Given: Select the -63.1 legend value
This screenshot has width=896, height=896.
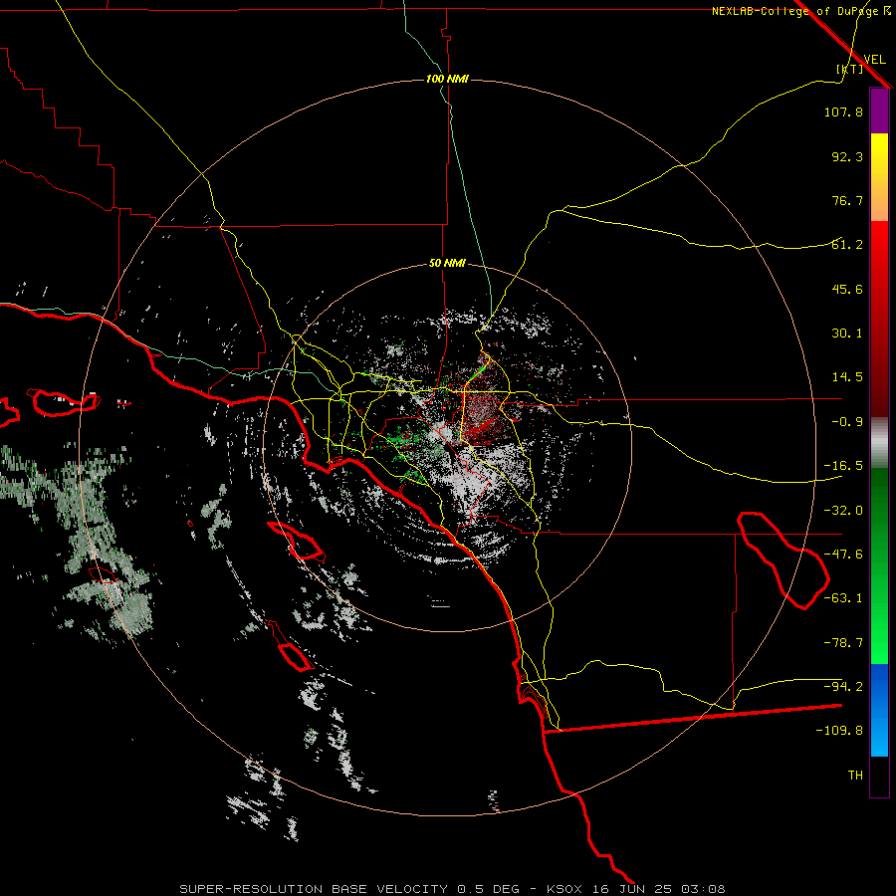Looking at the screenshot, I should point(843,598).
